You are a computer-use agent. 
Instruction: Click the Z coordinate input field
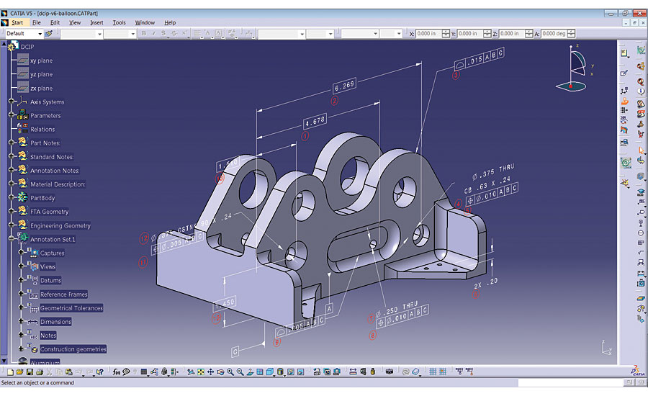(x=511, y=34)
